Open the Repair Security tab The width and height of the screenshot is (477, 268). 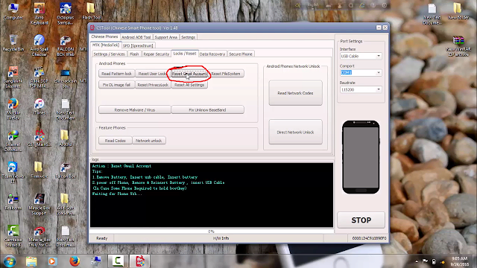[157, 54]
